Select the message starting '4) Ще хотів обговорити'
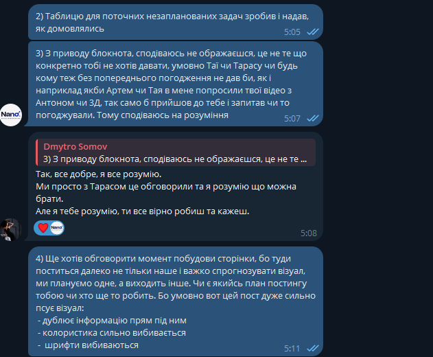This screenshot has width=433, height=357. (176, 301)
